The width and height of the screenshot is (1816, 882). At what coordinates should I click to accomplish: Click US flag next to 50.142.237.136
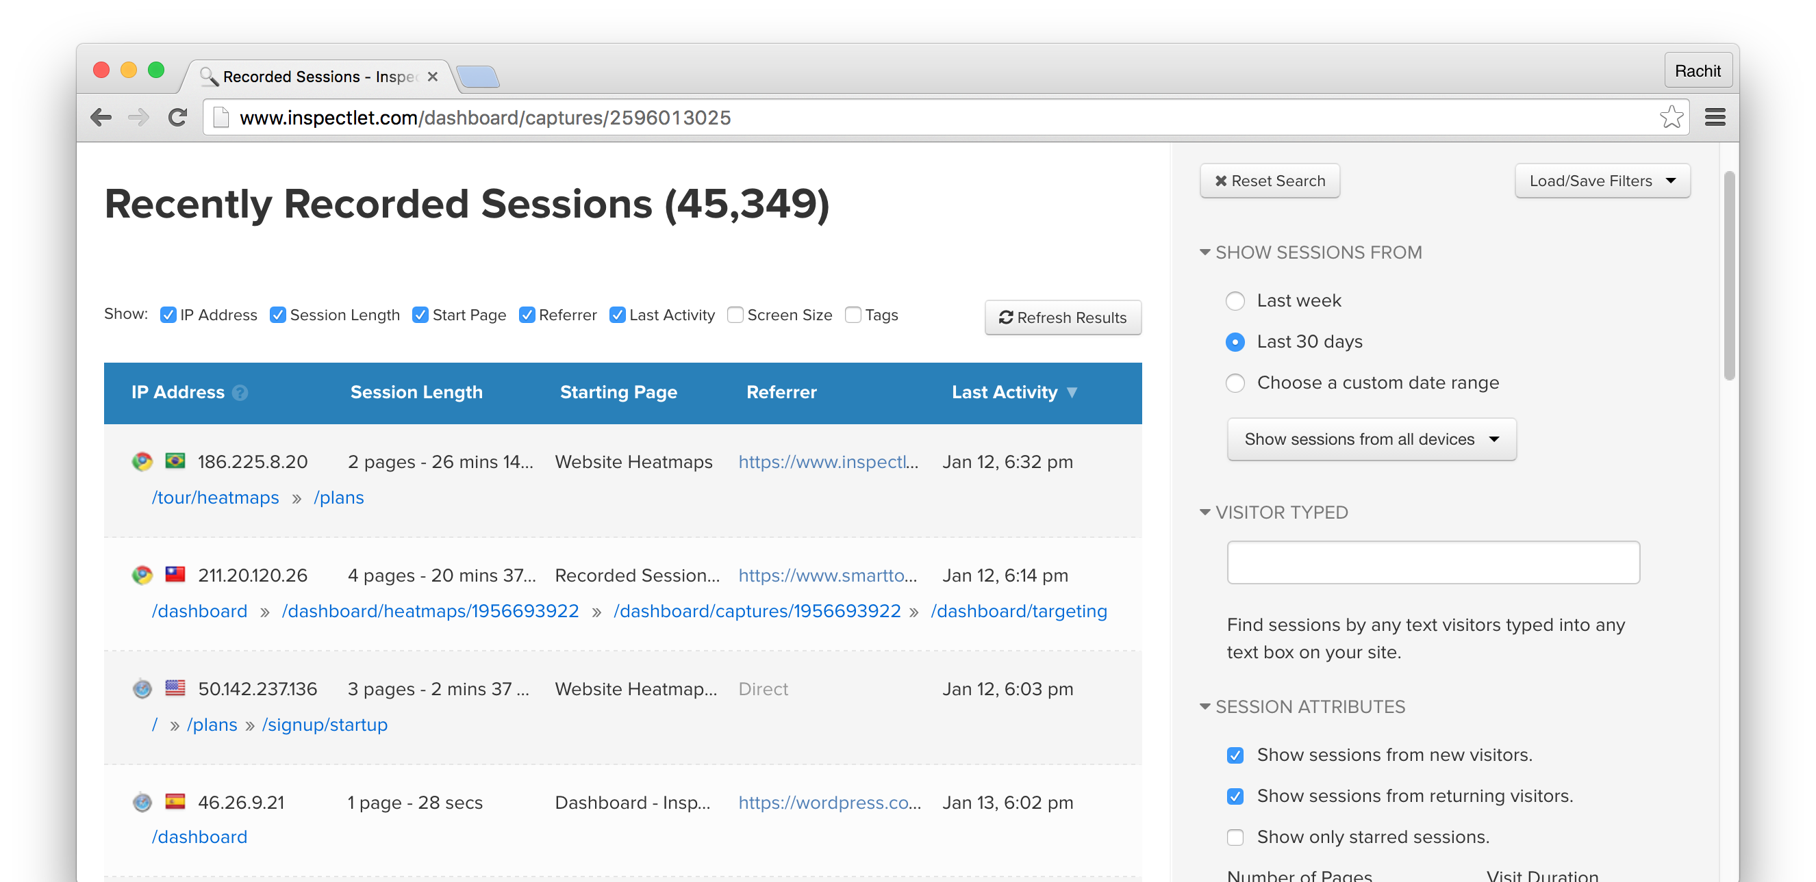click(175, 688)
